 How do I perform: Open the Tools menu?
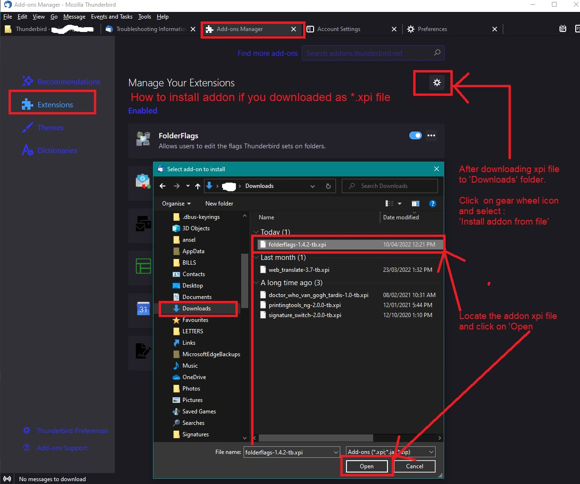point(144,17)
